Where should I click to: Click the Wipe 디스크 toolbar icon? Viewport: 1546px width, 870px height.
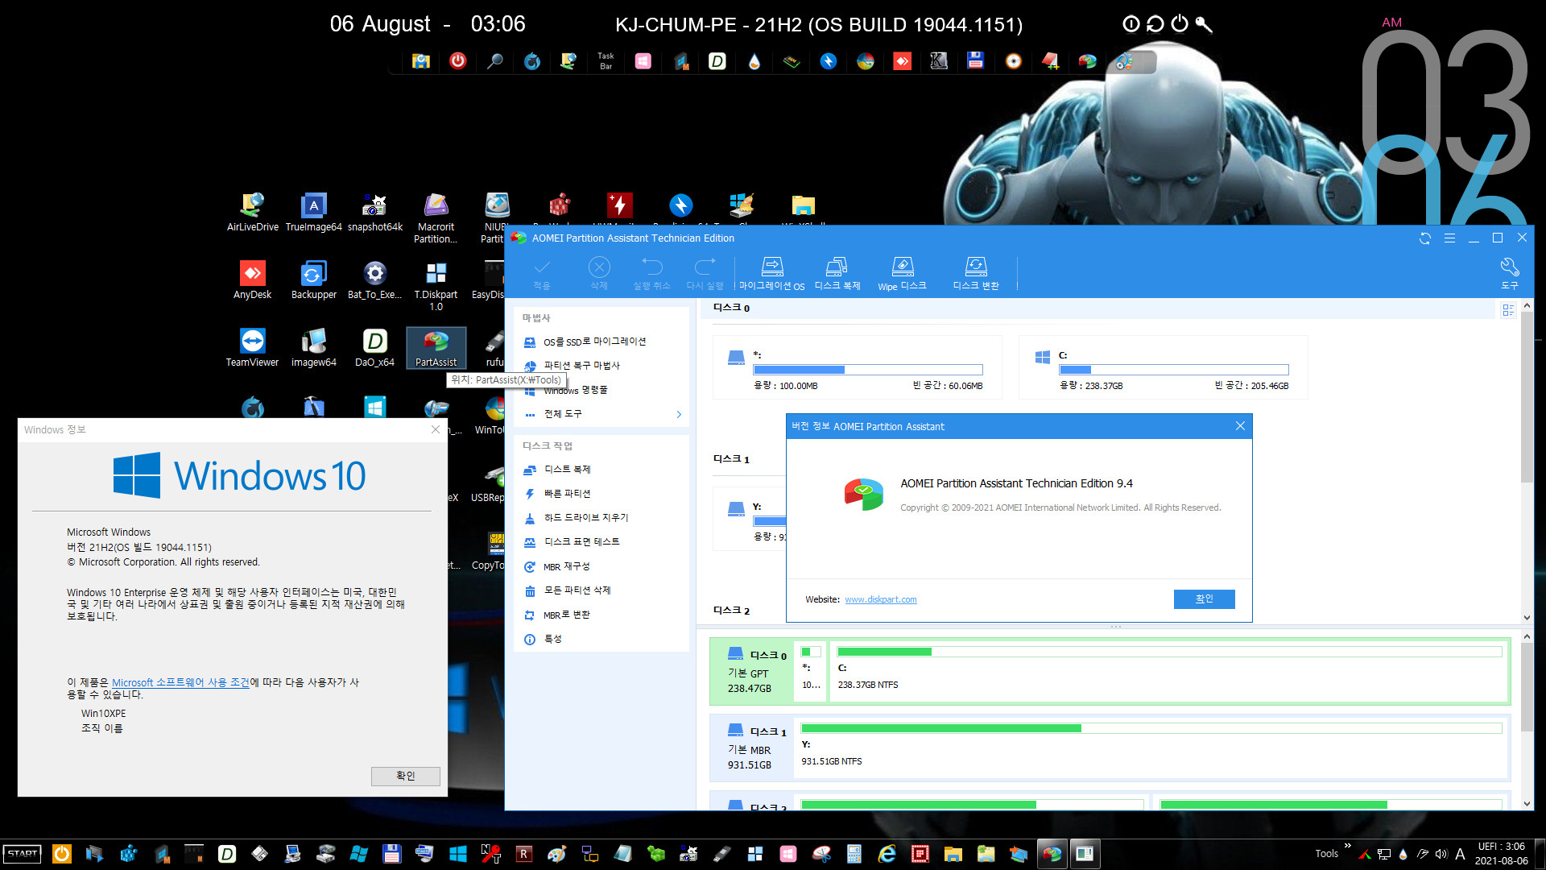click(902, 274)
